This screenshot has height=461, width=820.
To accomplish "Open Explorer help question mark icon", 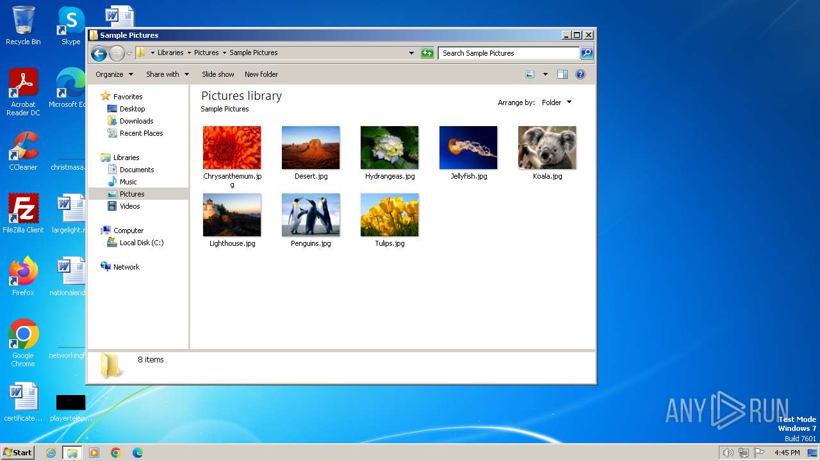I will (x=580, y=74).
